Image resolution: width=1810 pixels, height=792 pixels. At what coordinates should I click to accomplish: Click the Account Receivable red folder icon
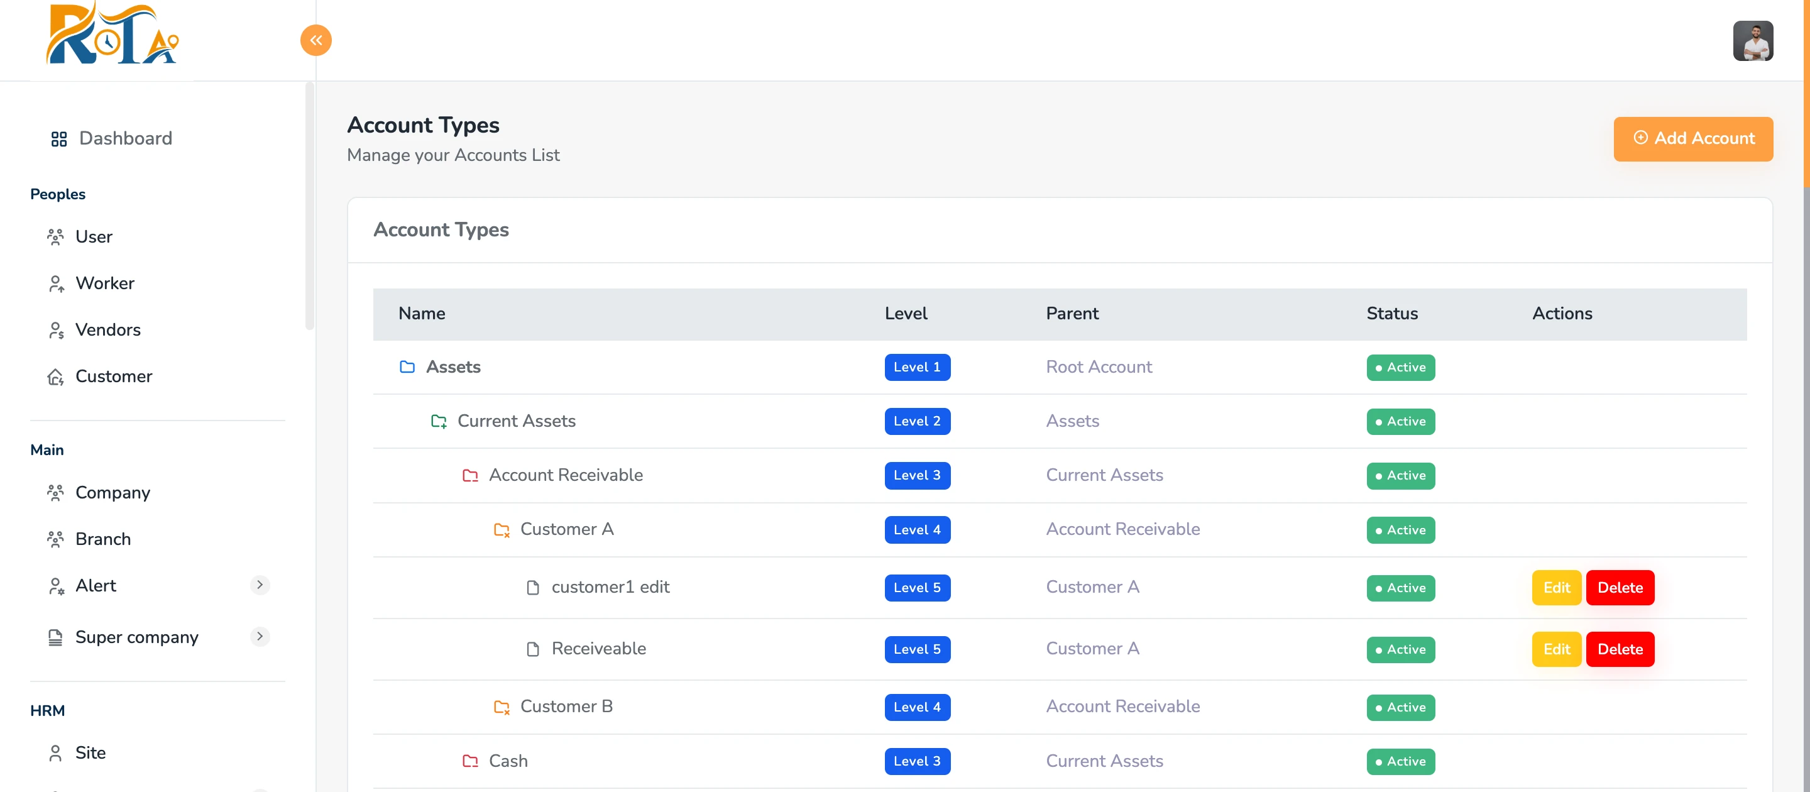pyautogui.click(x=470, y=476)
